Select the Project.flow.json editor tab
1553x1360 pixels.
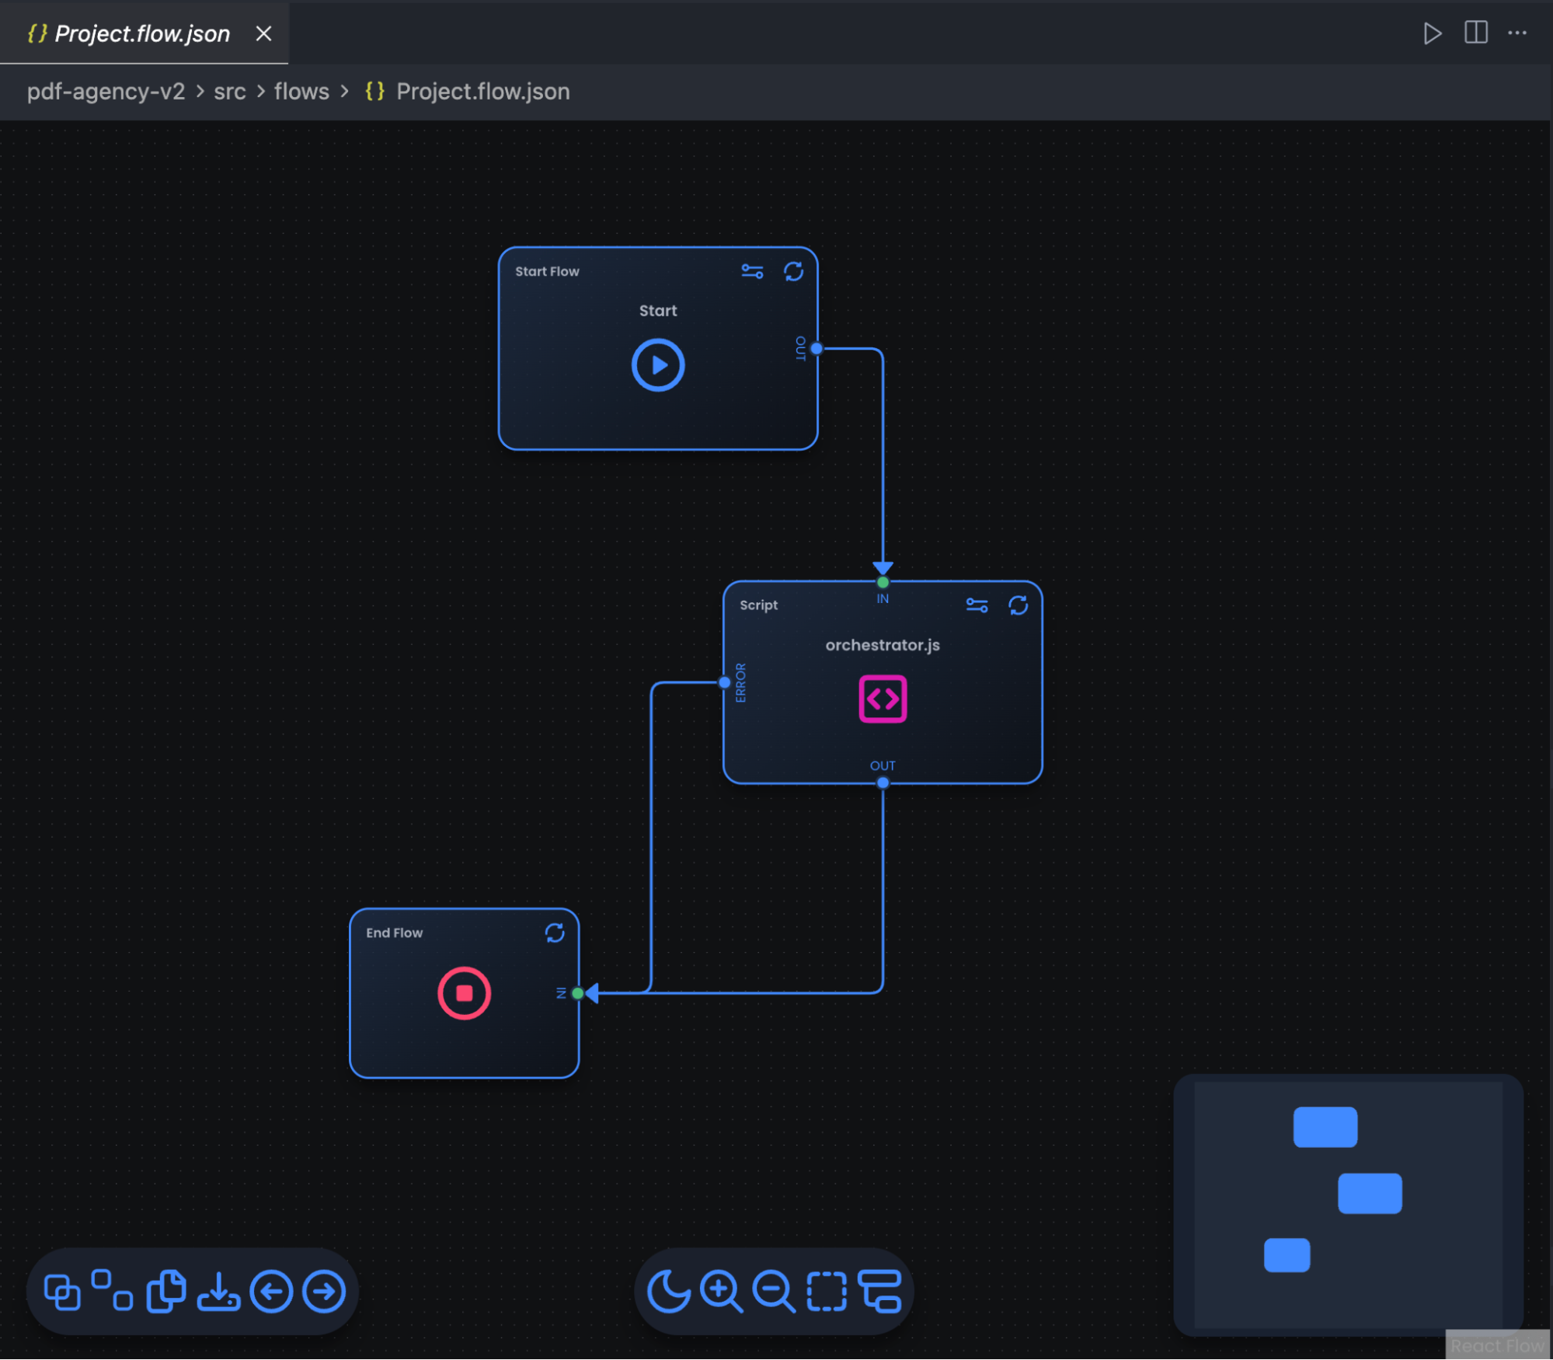[144, 33]
